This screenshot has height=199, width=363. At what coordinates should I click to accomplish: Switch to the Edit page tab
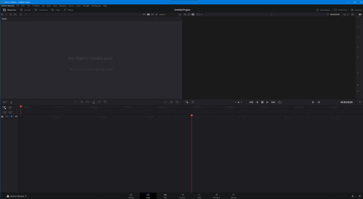pos(165,196)
